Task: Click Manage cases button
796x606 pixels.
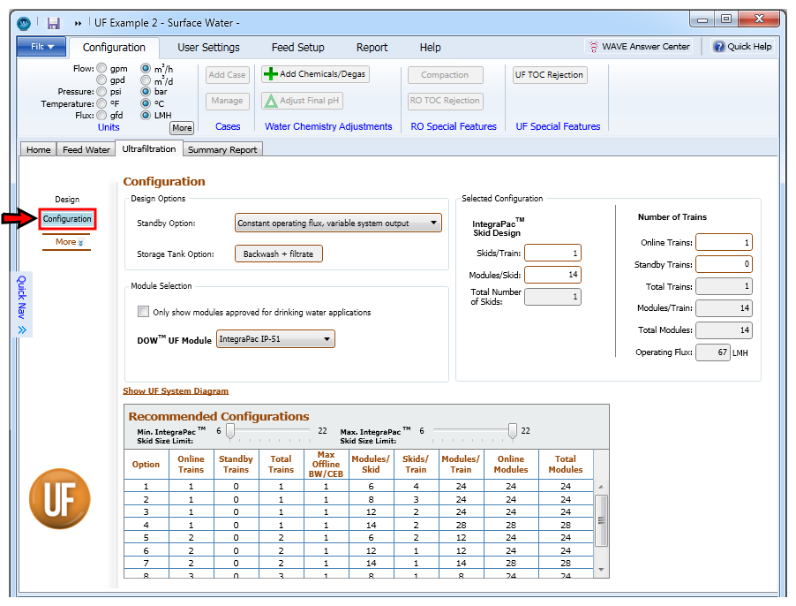Action: [x=227, y=101]
